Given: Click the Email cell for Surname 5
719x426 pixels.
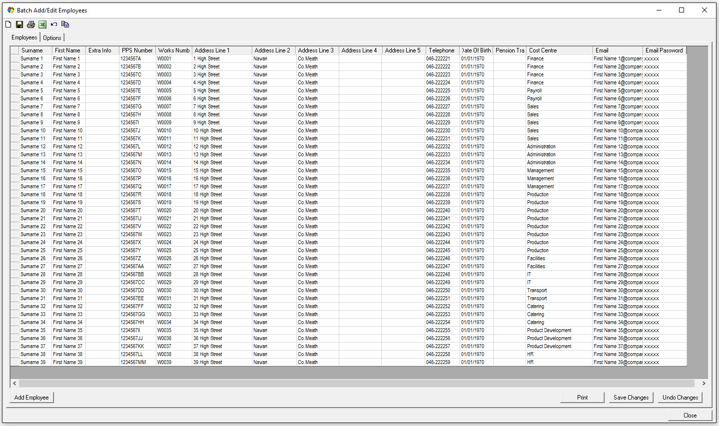Looking at the screenshot, I should click(x=618, y=91).
